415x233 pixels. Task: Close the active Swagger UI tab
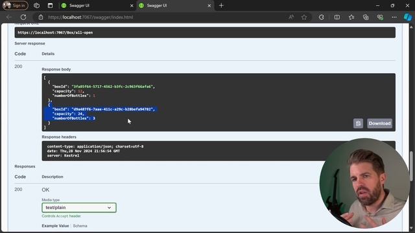pos(209,6)
